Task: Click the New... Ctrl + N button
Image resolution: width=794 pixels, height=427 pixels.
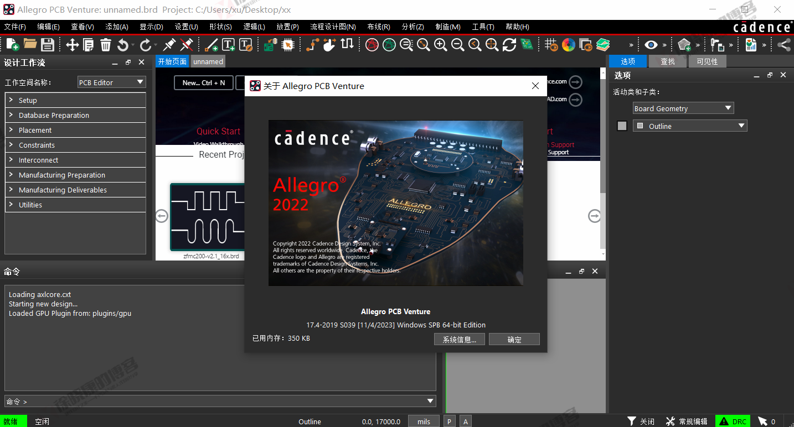Action: click(204, 83)
